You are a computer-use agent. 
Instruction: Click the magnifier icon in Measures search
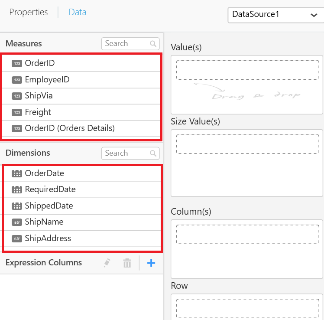point(153,44)
